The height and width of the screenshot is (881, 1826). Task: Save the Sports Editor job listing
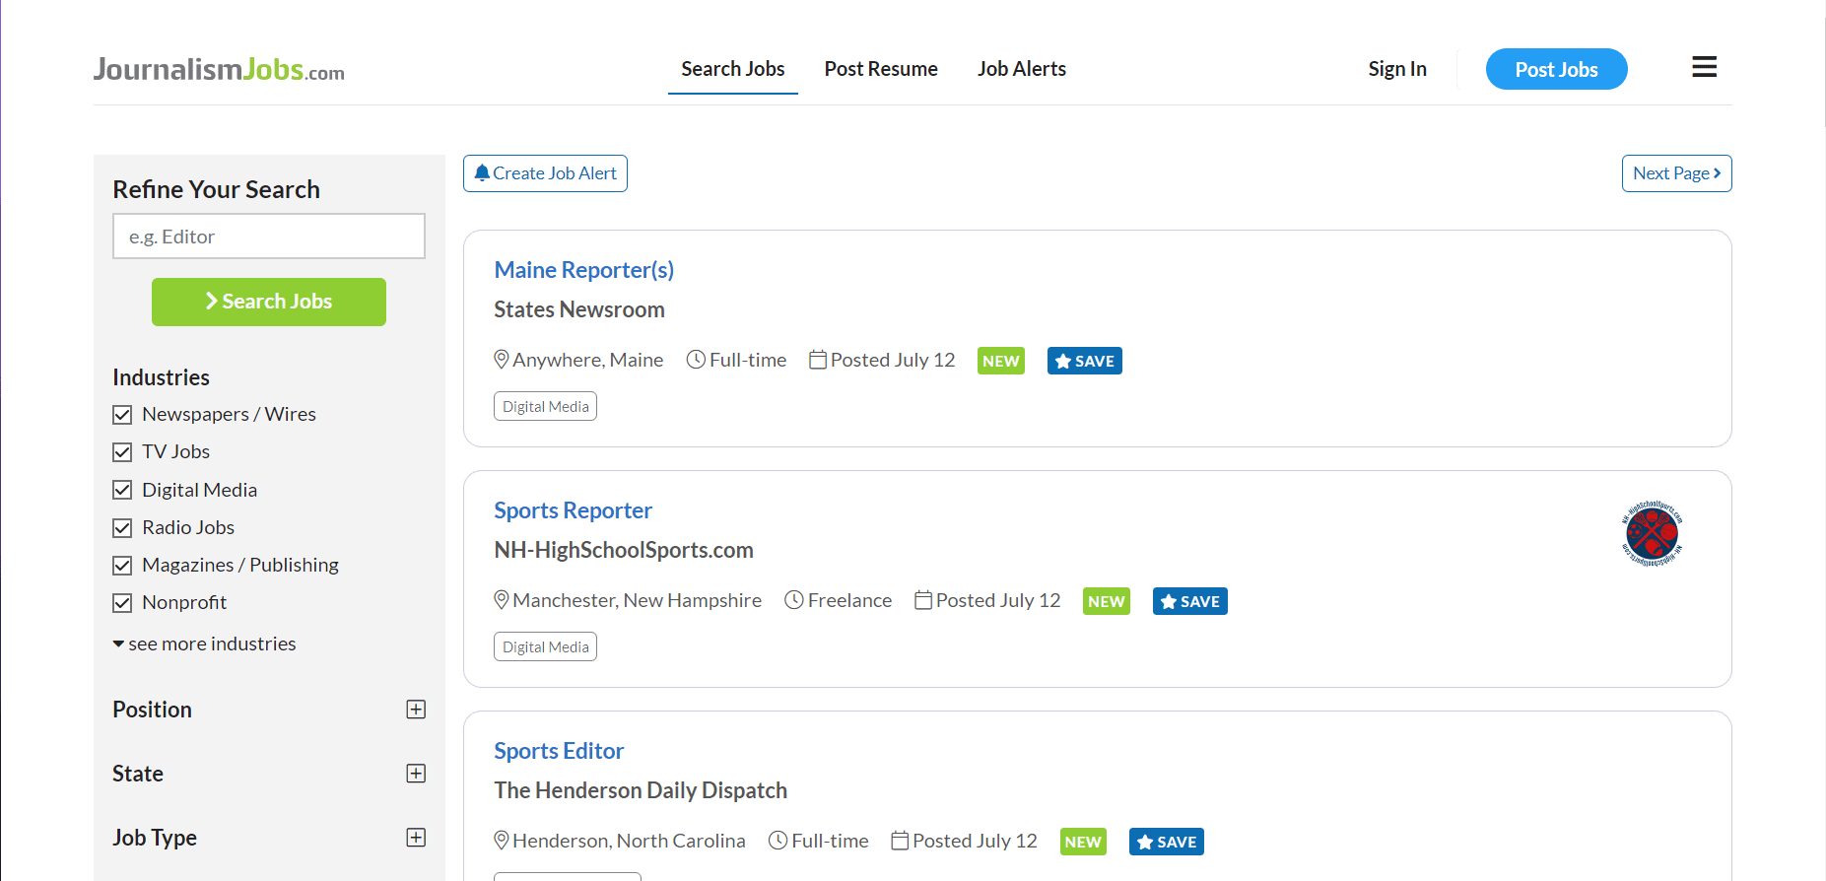1166,842
